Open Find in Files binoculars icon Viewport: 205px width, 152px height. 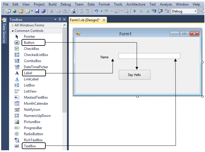(x=73, y=11)
